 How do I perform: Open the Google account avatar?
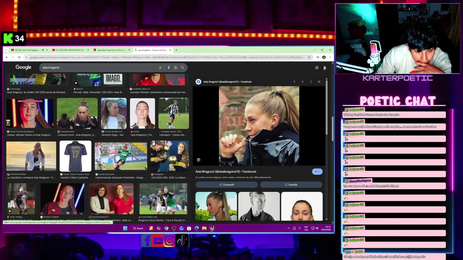point(324,68)
